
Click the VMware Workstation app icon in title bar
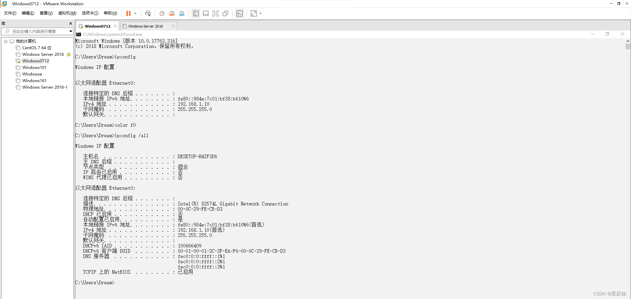(x=4, y=4)
